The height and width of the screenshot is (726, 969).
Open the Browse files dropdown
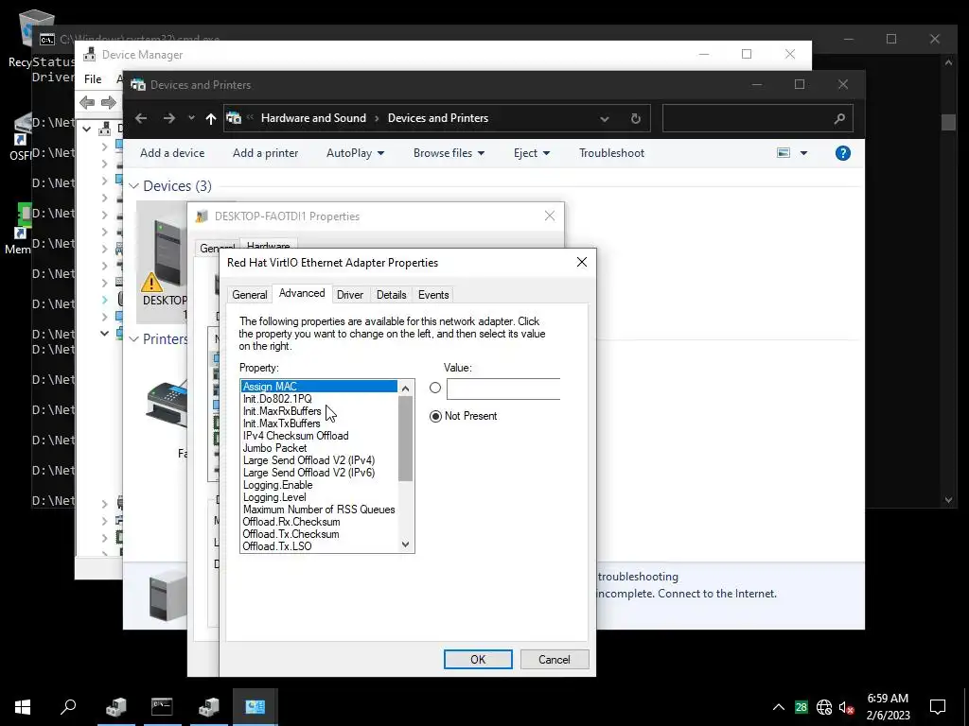pos(449,153)
